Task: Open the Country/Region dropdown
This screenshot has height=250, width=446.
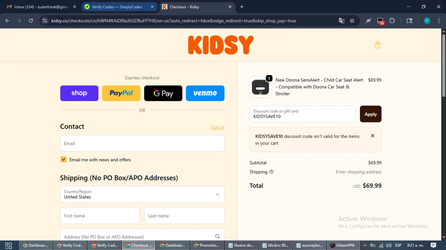Action: coord(142,194)
